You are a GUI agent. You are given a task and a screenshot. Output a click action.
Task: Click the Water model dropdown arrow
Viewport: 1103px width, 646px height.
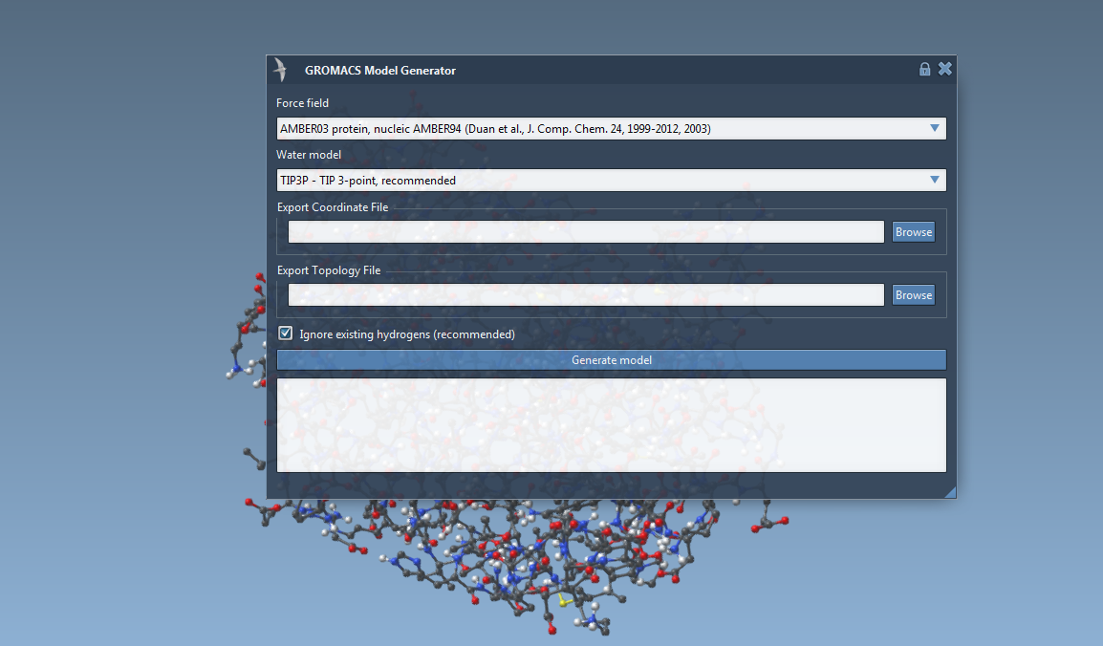click(x=934, y=180)
